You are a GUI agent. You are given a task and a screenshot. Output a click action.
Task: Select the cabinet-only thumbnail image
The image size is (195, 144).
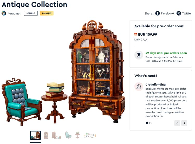click(46, 135)
